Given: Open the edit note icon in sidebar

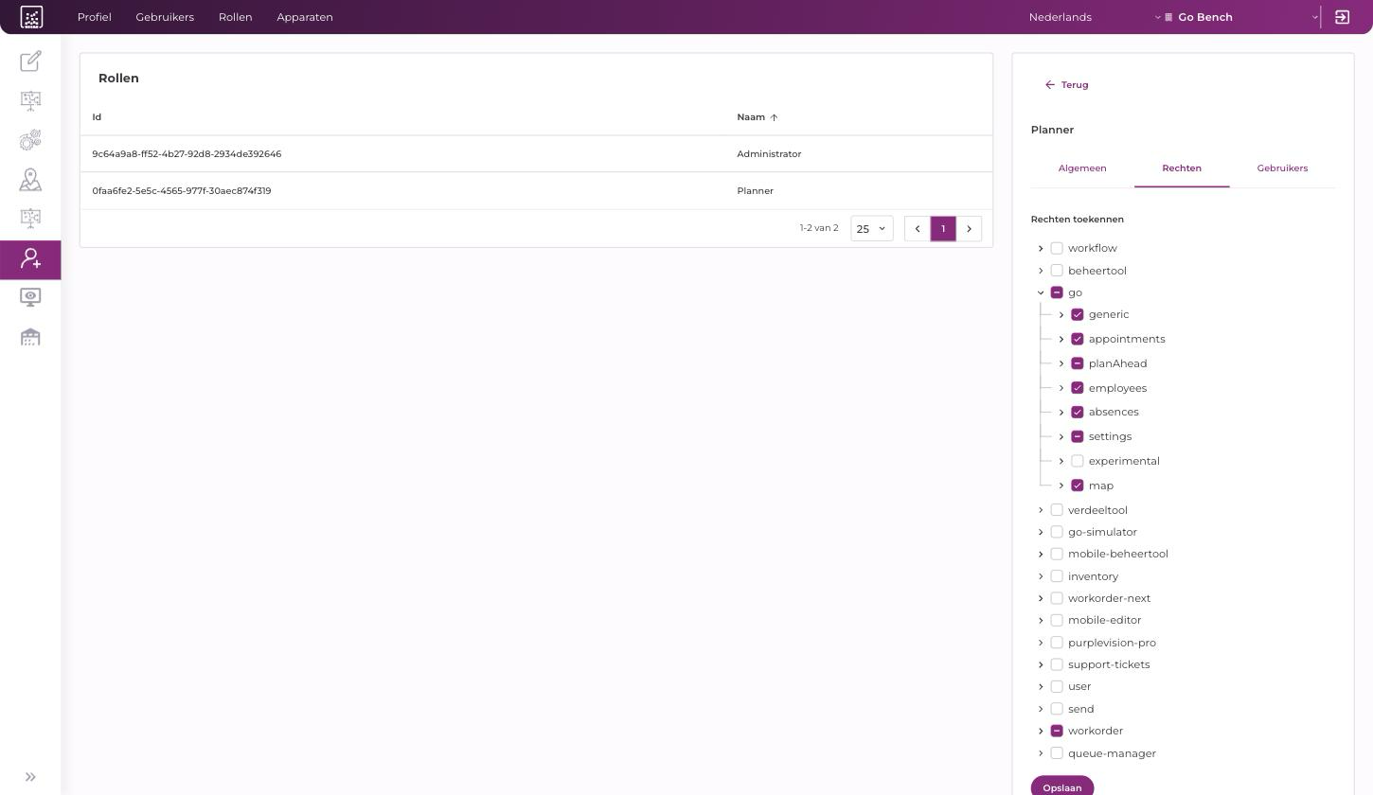Looking at the screenshot, I should [30, 62].
